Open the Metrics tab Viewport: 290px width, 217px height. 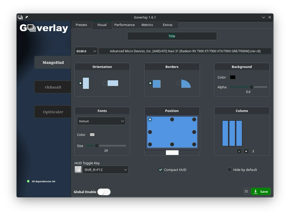pyautogui.click(x=147, y=25)
